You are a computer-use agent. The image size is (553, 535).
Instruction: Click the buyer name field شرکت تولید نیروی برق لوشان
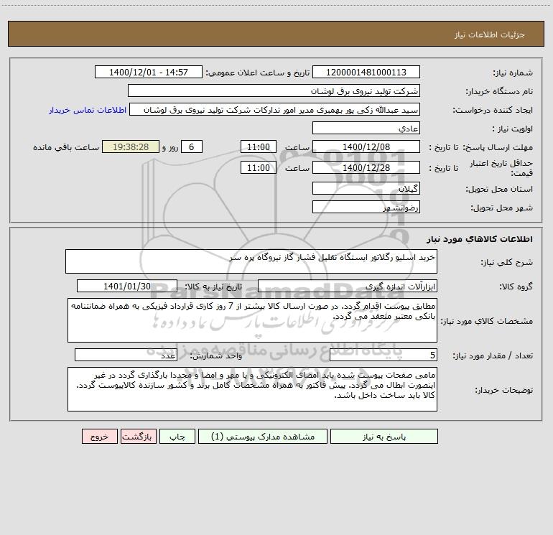tap(274, 90)
